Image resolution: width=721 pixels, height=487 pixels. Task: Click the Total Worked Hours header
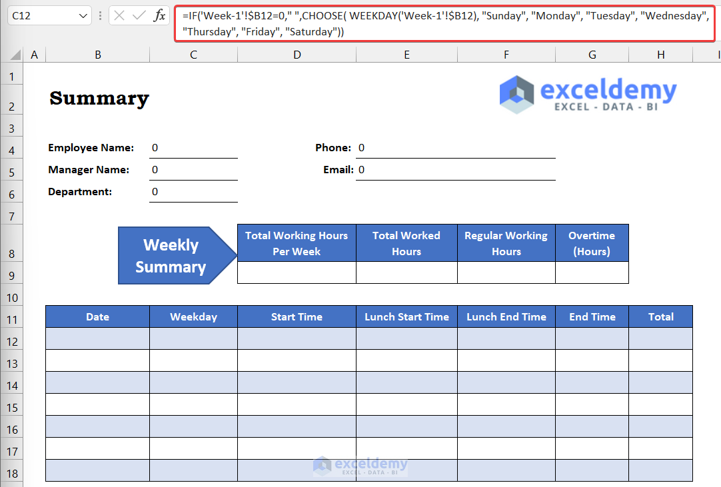tap(406, 243)
